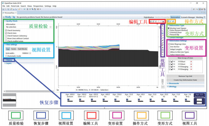Select Flexural Slip deformation type
This screenshot has width=209, height=126.
[169, 34]
